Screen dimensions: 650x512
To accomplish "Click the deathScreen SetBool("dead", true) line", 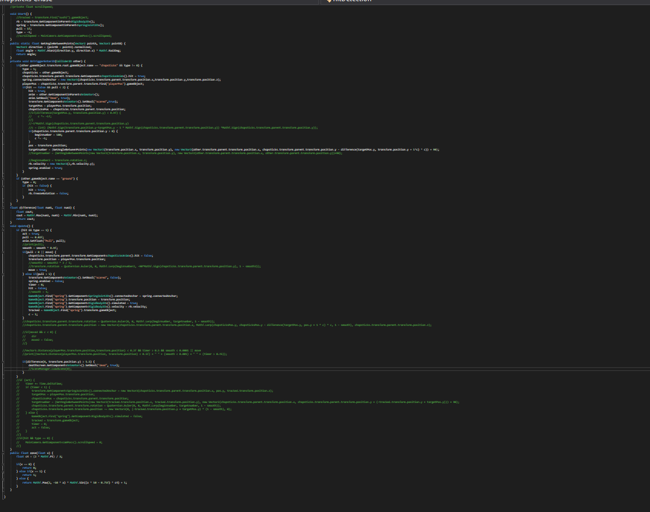I will coord(74,365).
